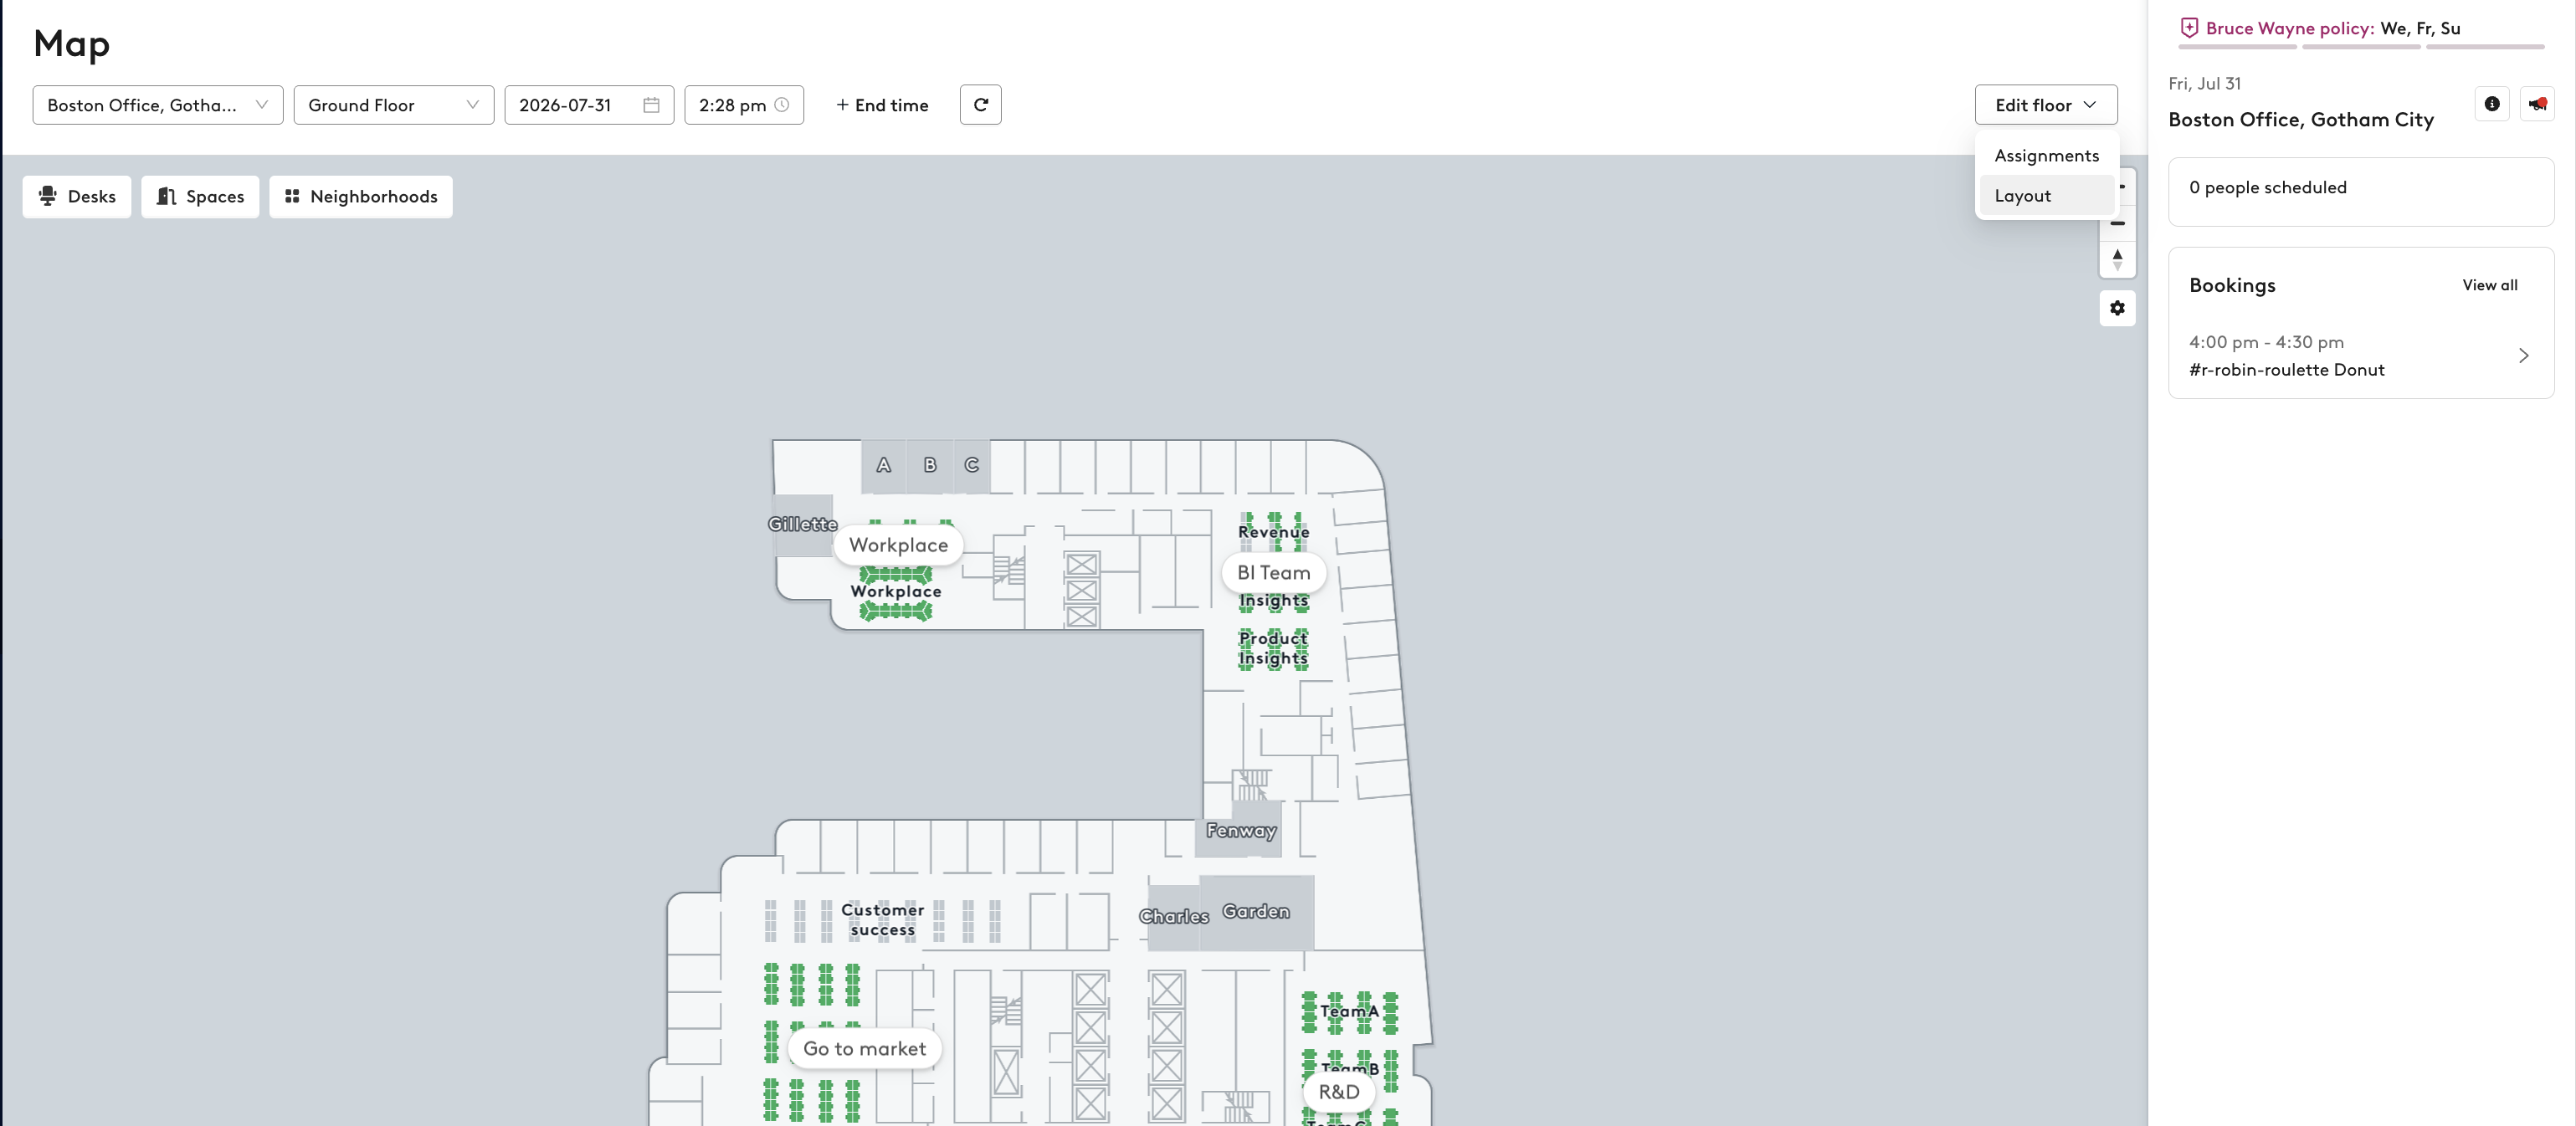
Task: Open office info icon in side panel
Action: (2492, 104)
